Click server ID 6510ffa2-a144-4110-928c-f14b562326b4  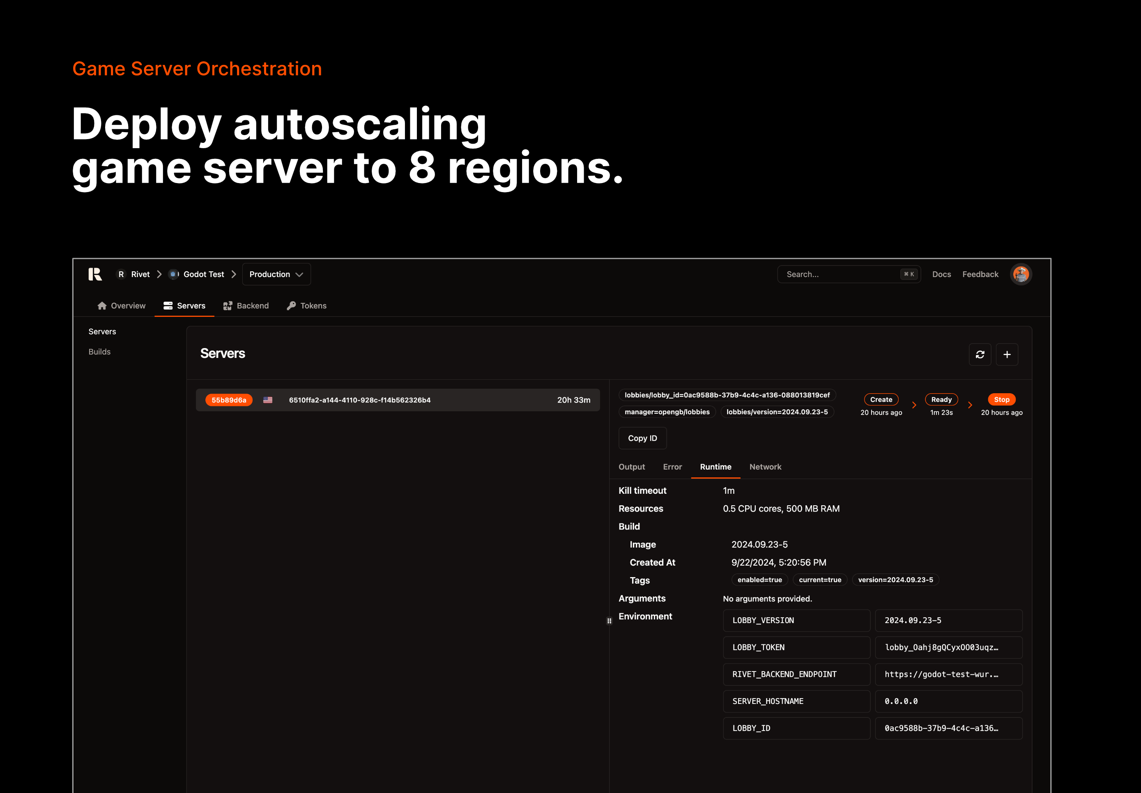pos(360,400)
